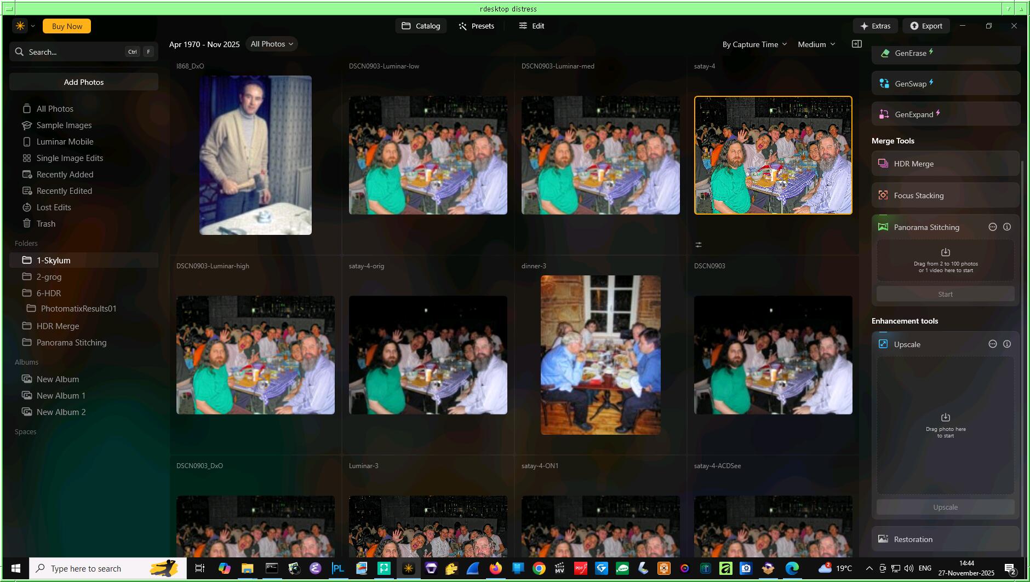Collapse the Panorama Stitching panel
The height and width of the screenshot is (582, 1030).
pos(926,227)
